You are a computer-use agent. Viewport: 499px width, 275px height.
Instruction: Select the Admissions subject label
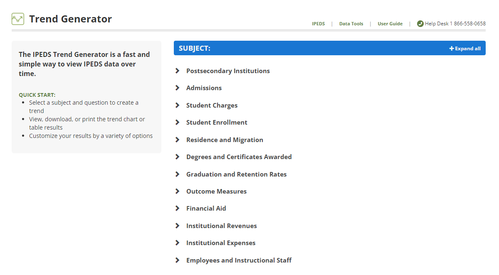click(x=204, y=88)
